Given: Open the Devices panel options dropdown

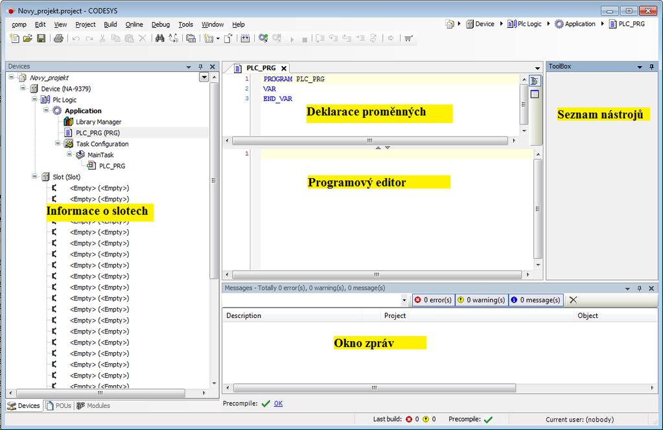Looking at the screenshot, I should [x=189, y=67].
